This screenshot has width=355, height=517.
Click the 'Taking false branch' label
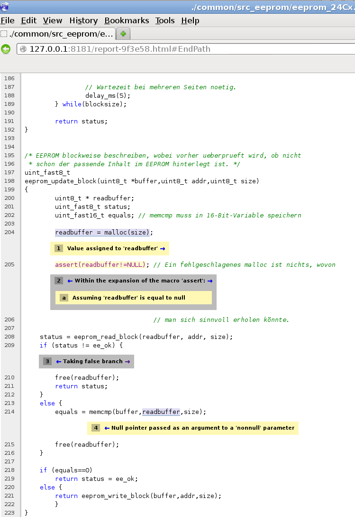tap(92, 361)
